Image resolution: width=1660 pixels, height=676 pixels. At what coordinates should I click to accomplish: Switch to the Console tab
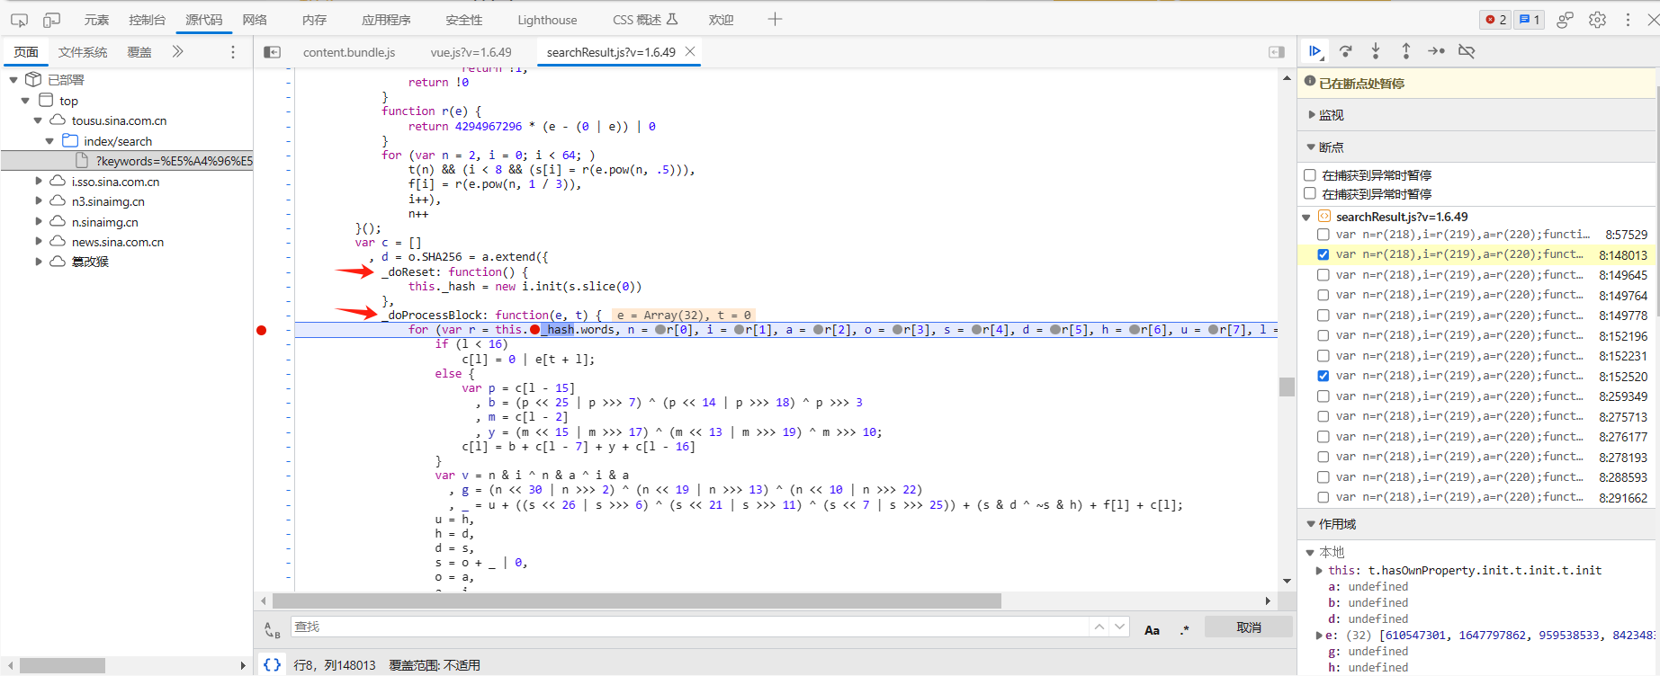pyautogui.click(x=147, y=20)
